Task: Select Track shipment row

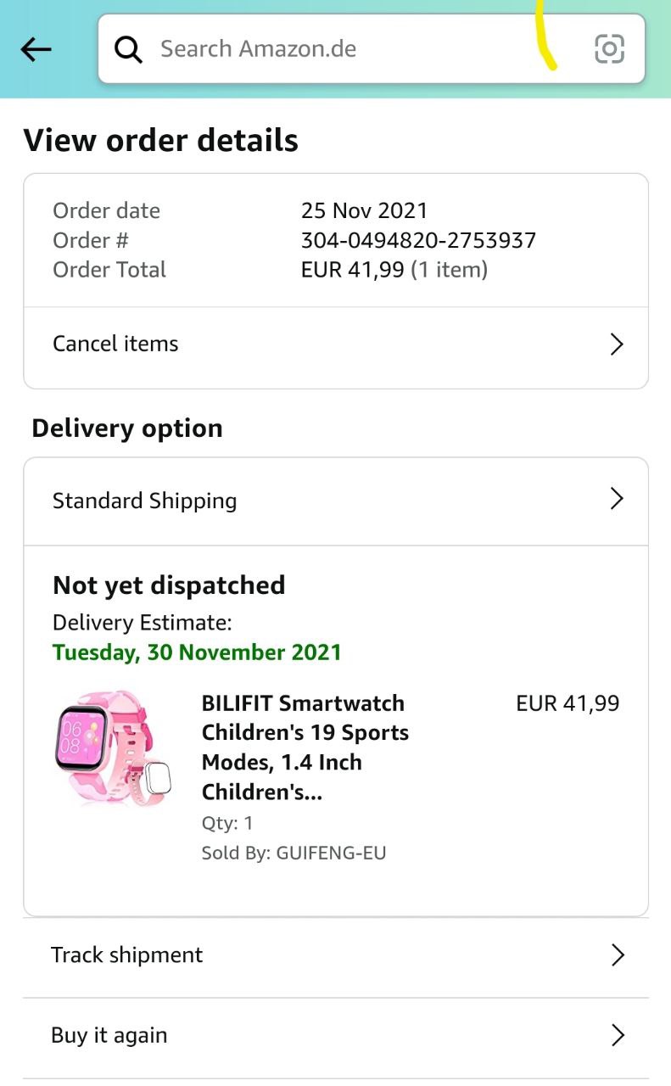Action: (127, 955)
